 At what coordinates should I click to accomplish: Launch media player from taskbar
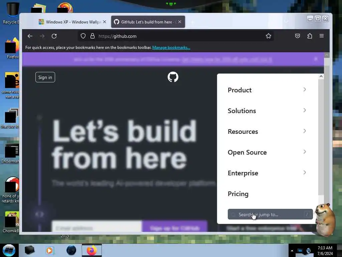click(50, 250)
